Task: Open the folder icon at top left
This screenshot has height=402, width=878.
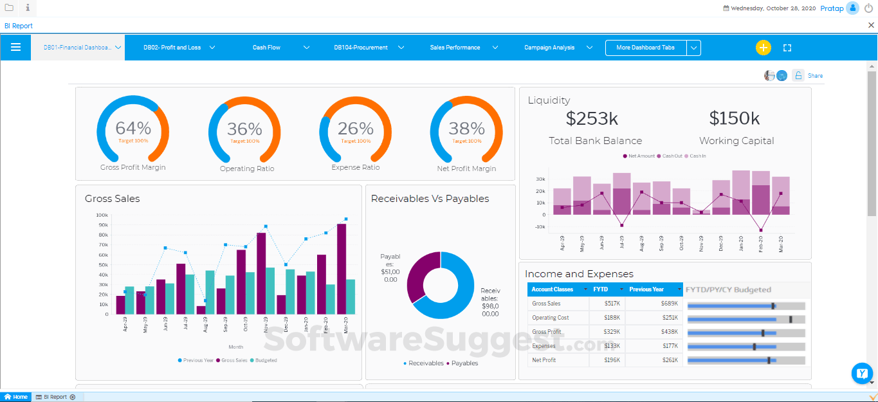Action: coord(9,8)
